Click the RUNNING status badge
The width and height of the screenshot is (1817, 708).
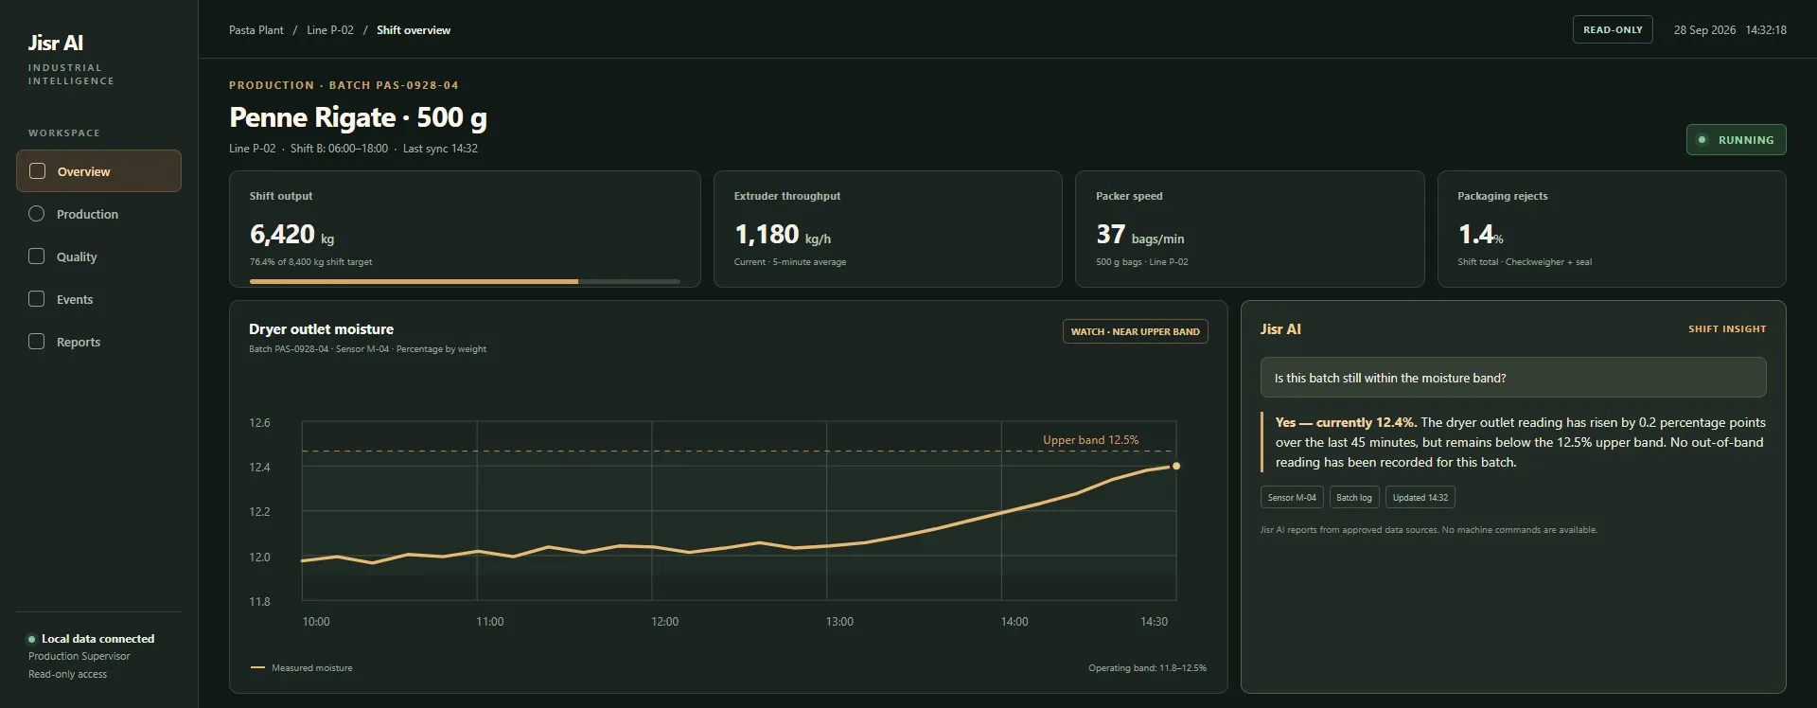click(1736, 140)
